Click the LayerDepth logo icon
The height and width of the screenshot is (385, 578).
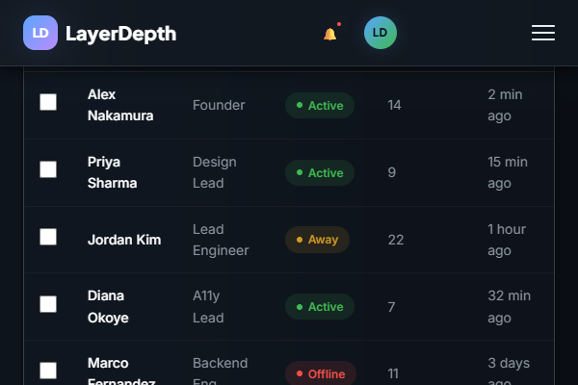(40, 34)
